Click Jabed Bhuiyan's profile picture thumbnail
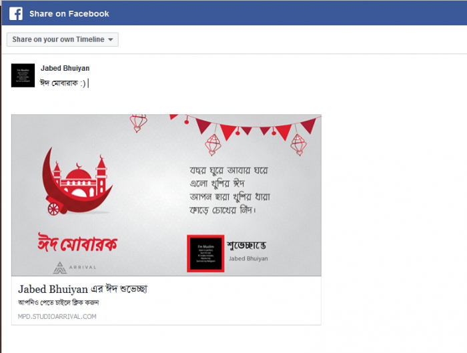The width and height of the screenshot is (467, 353). click(23, 75)
